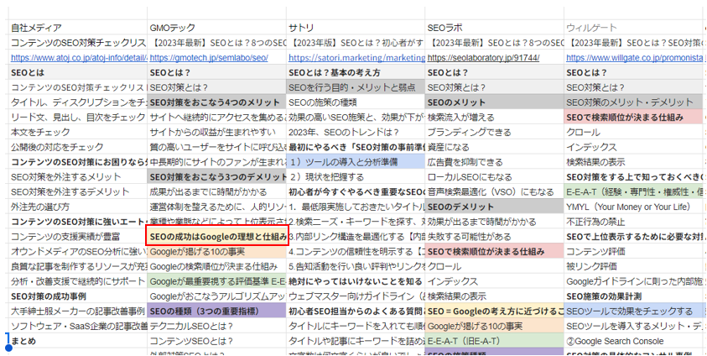Open the satori.marketing URL link
This screenshot has height=356, width=707.
[x=356, y=58]
